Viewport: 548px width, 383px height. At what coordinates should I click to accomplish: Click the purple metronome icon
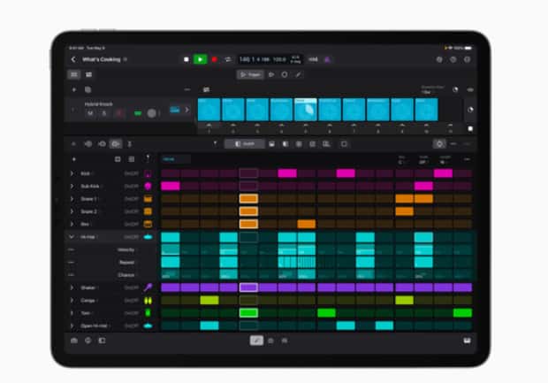(326, 59)
